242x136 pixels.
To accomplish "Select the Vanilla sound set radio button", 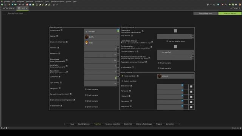I will pyautogui.click(x=123, y=76).
